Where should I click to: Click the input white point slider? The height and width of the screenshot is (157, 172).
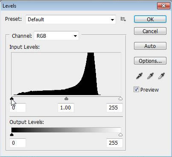120,98
